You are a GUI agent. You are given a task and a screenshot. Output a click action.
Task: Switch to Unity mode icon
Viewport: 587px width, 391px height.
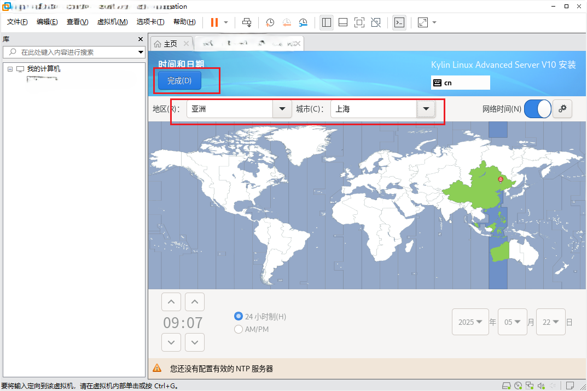[x=376, y=22]
